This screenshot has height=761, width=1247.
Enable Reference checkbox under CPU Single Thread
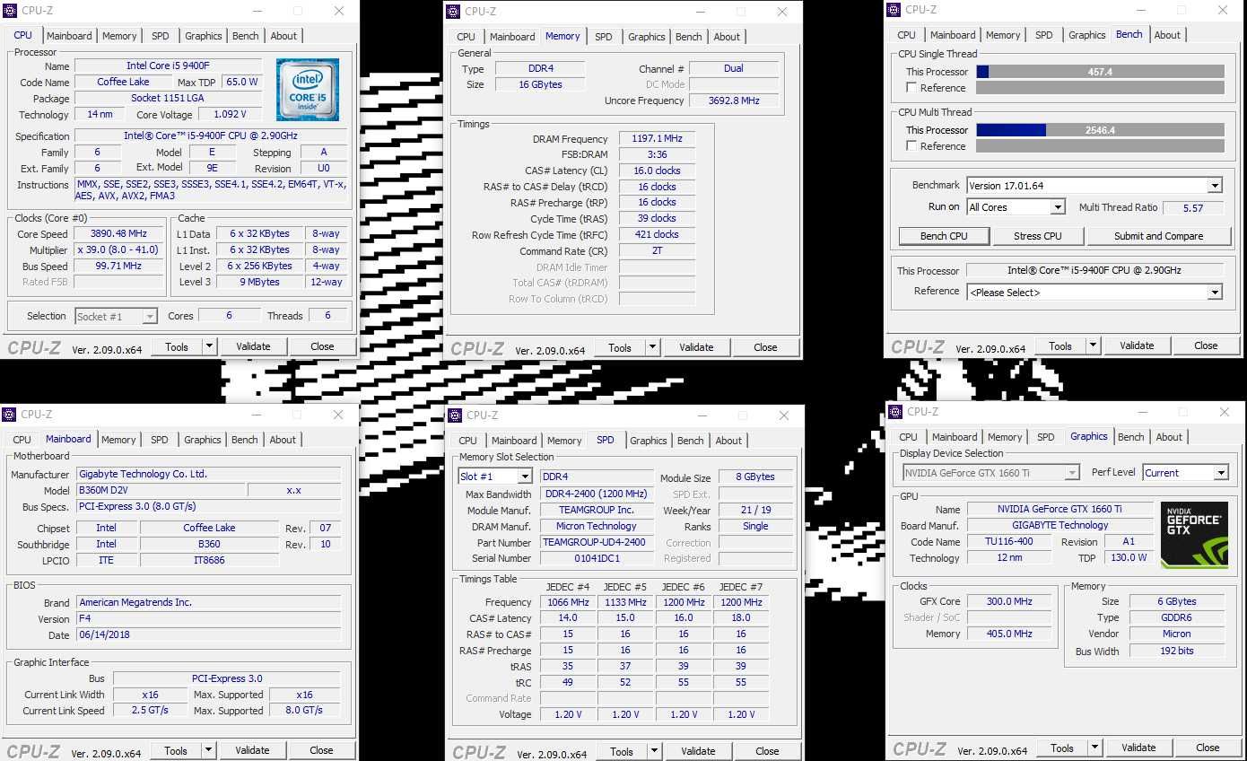911,88
